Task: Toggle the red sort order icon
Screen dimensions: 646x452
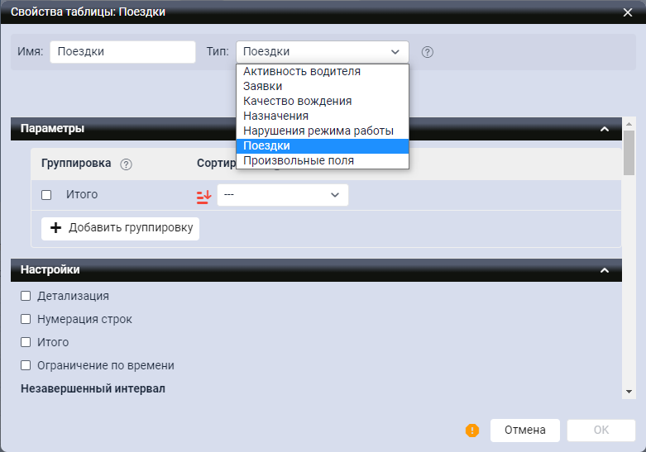Action: coord(203,196)
